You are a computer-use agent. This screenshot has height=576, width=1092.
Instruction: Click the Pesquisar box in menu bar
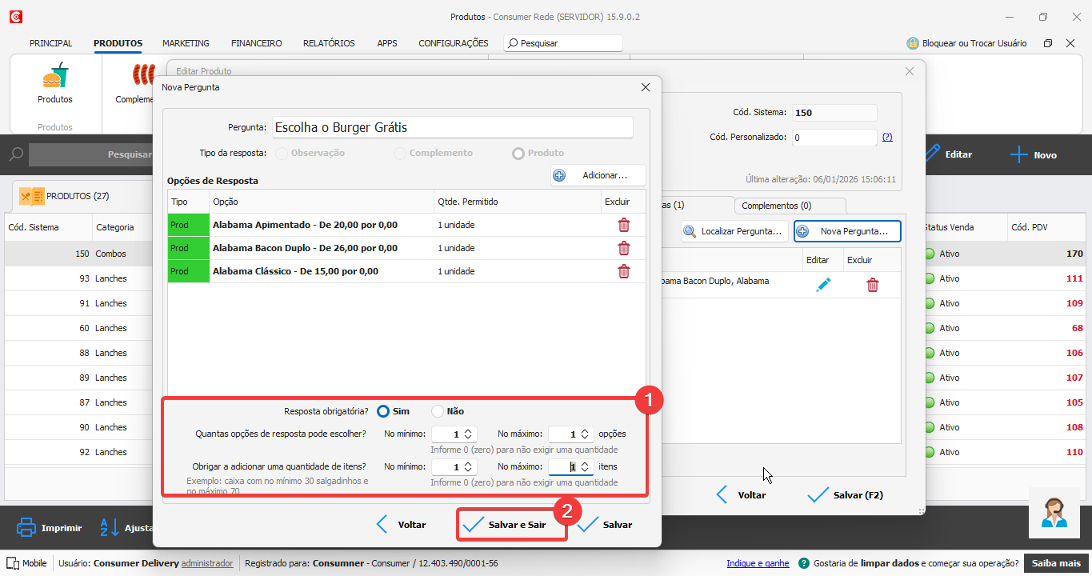(562, 43)
